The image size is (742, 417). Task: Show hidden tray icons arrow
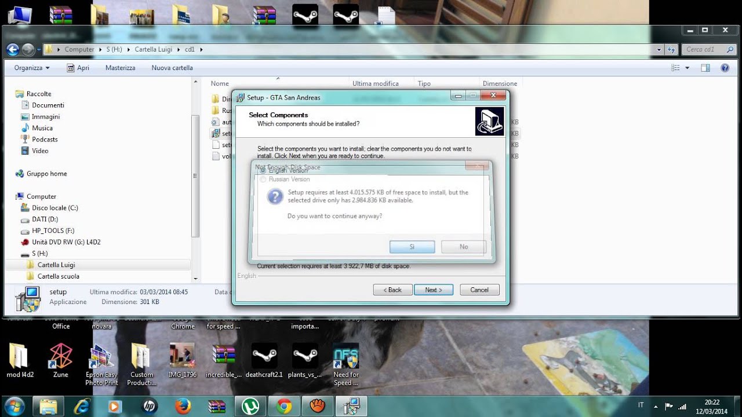pyautogui.click(x=656, y=406)
